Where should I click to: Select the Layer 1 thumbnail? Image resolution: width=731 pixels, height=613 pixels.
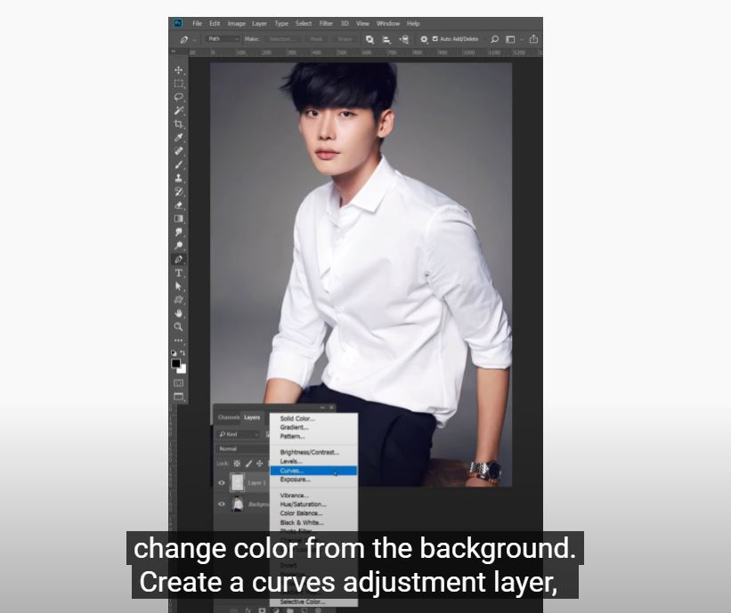pos(238,482)
